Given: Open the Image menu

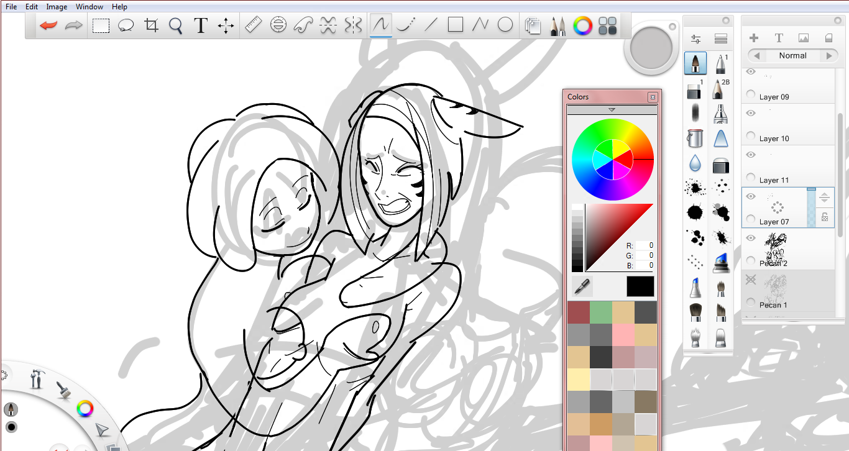Looking at the screenshot, I should click(x=57, y=7).
